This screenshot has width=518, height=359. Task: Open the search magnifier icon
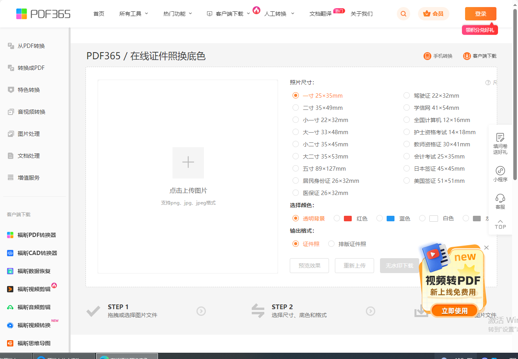point(403,14)
